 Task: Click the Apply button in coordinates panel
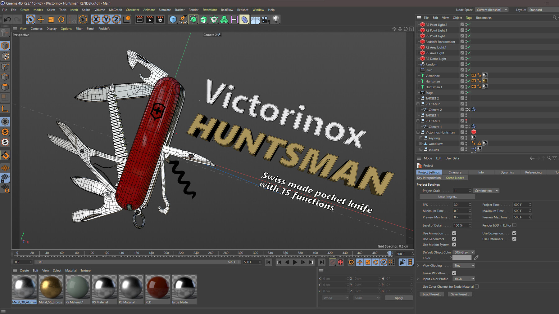coord(398,298)
